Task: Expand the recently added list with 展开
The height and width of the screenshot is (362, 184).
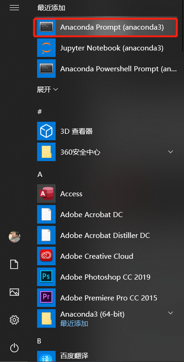Action: [x=47, y=89]
